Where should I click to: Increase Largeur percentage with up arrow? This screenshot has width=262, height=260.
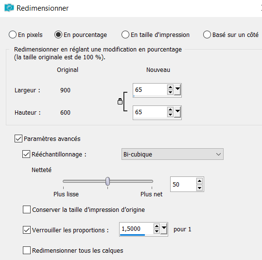pos(170,87)
